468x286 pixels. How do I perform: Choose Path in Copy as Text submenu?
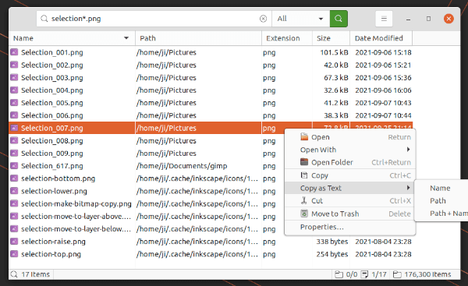[441, 201]
